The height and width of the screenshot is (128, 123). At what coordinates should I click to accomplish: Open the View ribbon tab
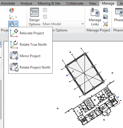click(x=93, y=3)
